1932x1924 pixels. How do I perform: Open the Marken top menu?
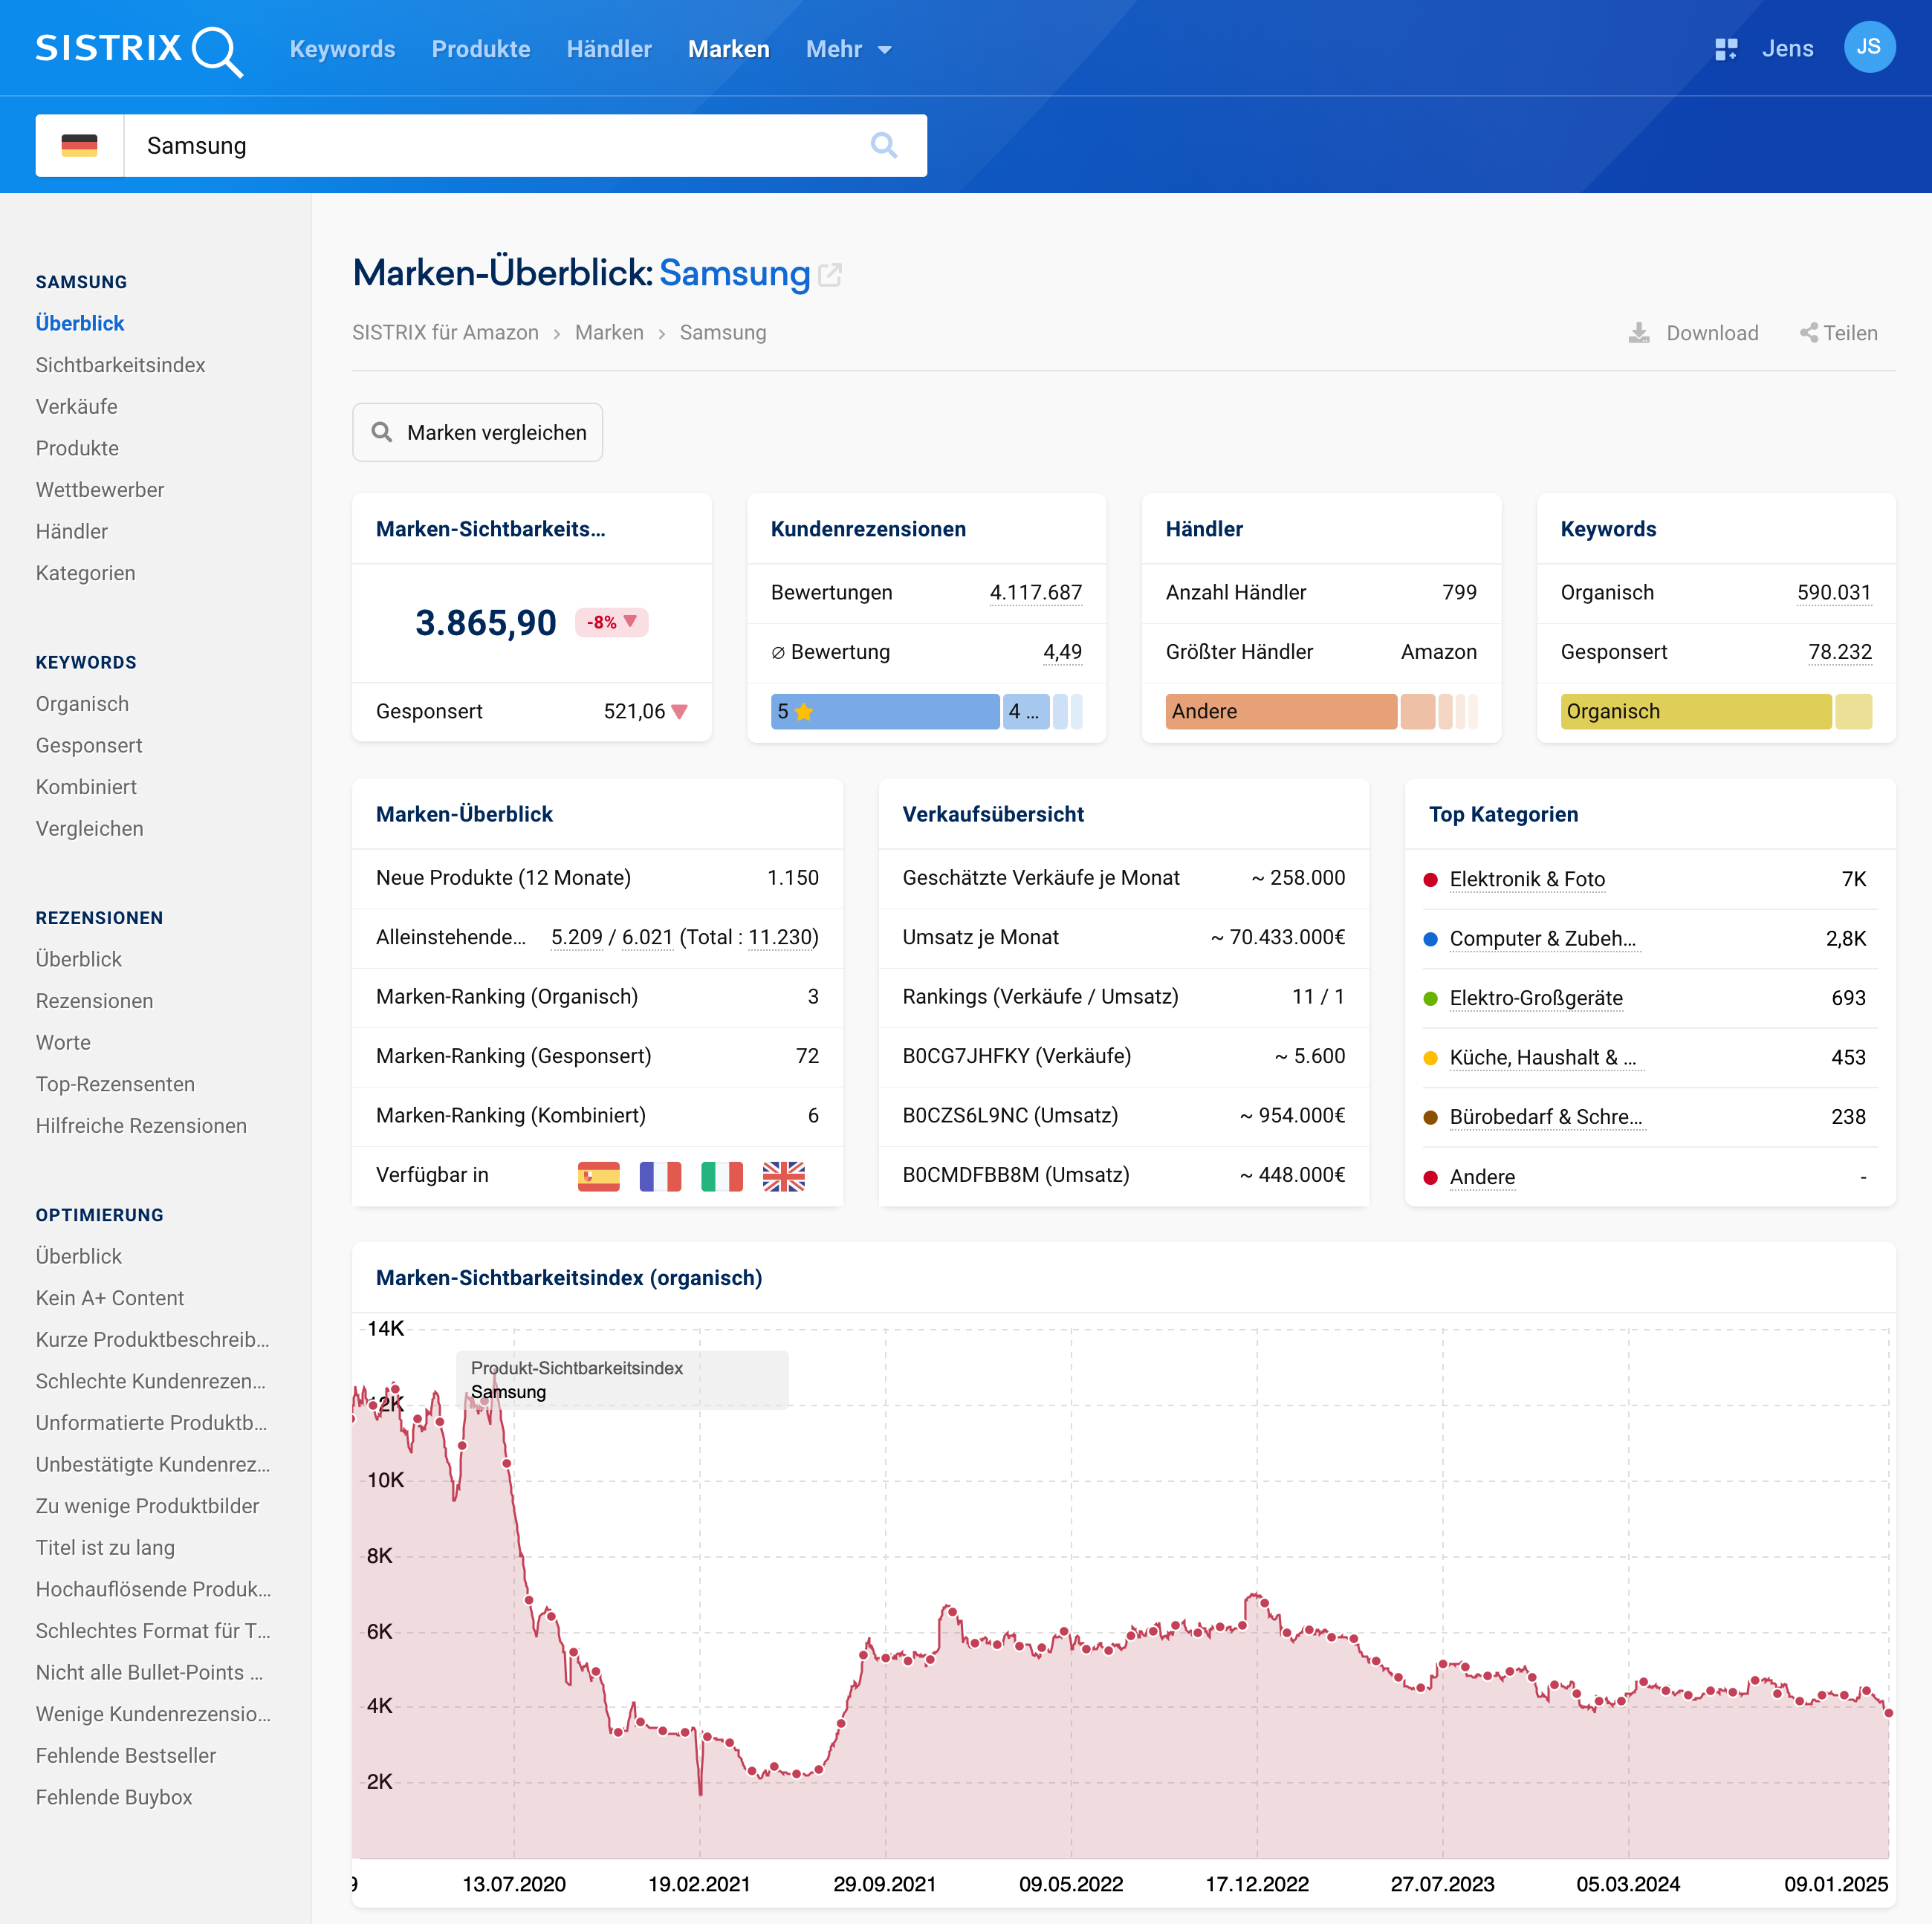[x=729, y=49]
